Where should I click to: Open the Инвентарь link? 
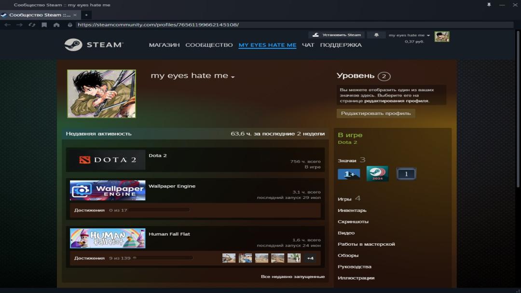click(352, 210)
